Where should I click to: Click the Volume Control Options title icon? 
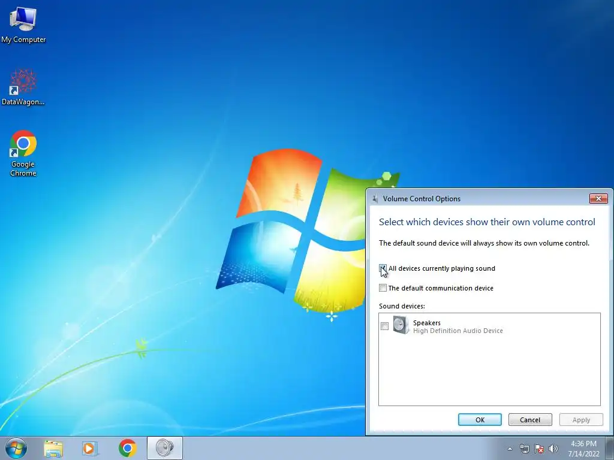[x=375, y=199]
